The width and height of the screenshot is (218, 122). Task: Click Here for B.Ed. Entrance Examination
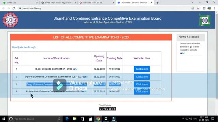click(142, 69)
